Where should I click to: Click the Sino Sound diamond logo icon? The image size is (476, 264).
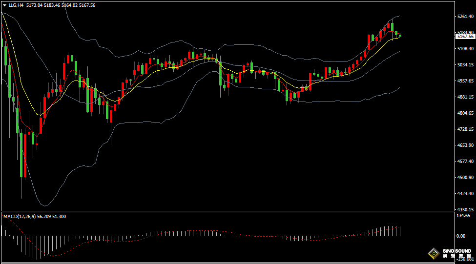tap(433, 253)
